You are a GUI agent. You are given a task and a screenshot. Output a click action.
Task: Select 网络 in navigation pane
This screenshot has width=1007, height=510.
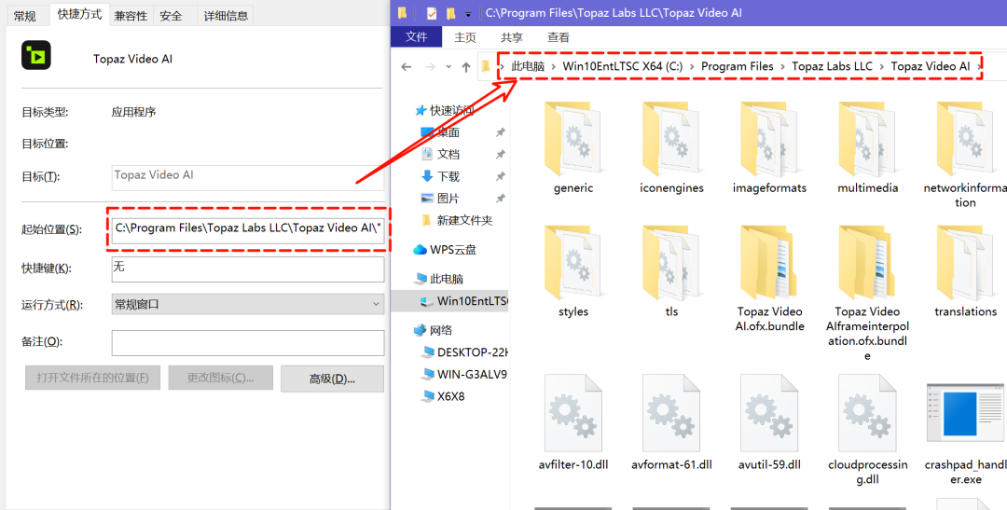433,330
